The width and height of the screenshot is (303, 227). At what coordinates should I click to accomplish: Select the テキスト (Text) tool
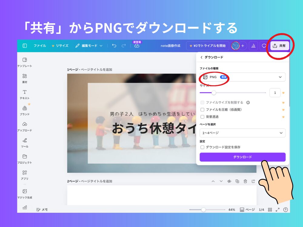pos(25,94)
